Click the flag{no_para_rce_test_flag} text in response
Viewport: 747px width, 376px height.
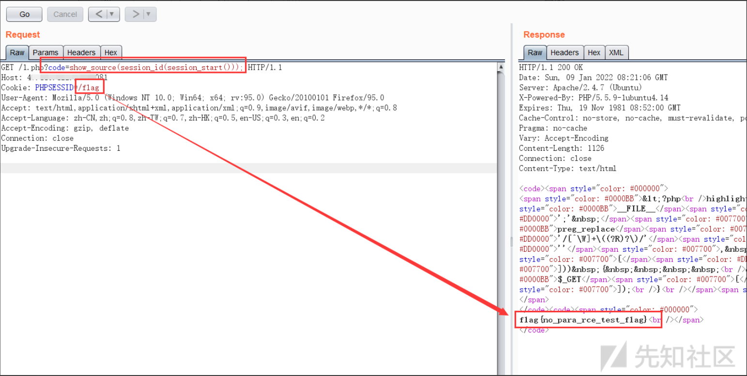(583, 320)
